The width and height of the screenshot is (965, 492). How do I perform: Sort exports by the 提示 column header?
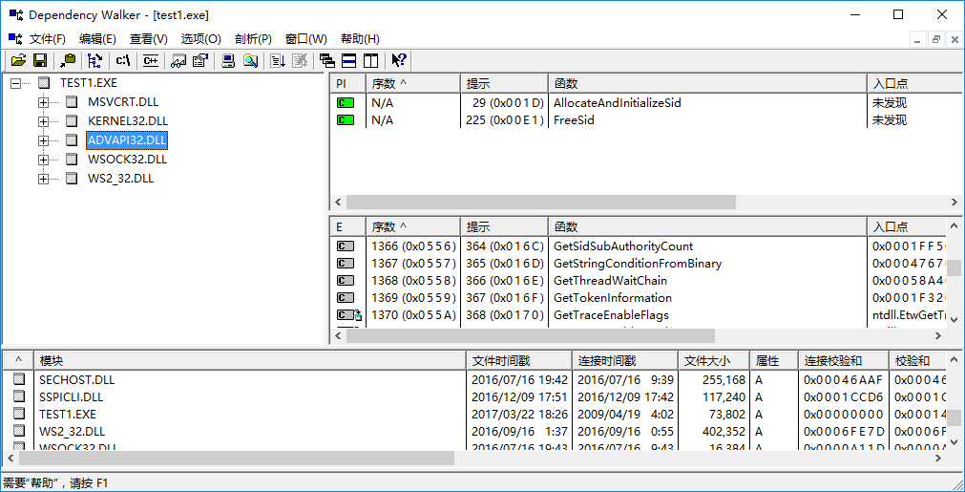504,226
